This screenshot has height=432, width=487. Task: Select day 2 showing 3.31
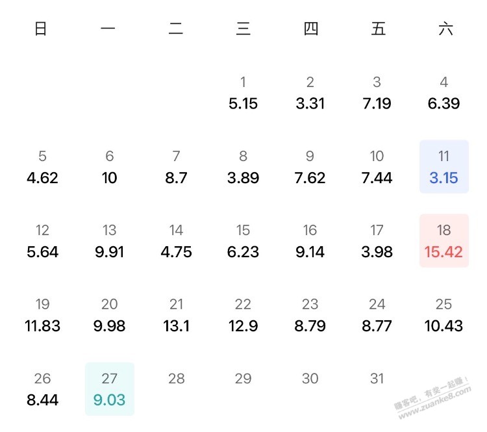310,93
